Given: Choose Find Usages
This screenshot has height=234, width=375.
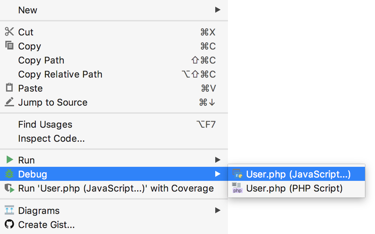Looking at the screenshot, I should [x=45, y=124].
